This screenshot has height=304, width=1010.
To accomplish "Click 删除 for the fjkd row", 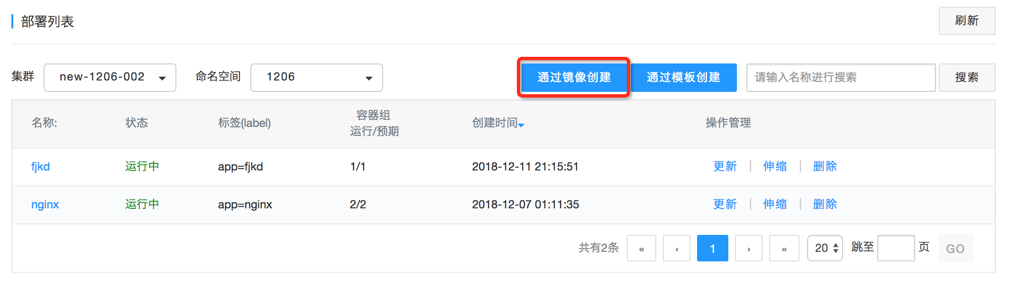I will click(825, 167).
